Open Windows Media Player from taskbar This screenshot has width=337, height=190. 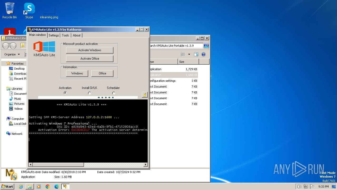point(39,187)
